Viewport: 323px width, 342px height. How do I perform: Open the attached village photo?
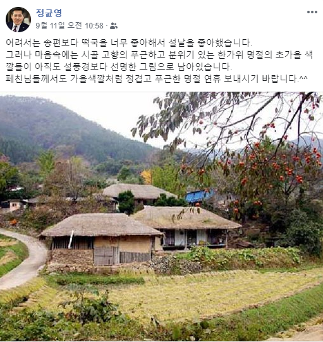pyautogui.click(x=161, y=217)
